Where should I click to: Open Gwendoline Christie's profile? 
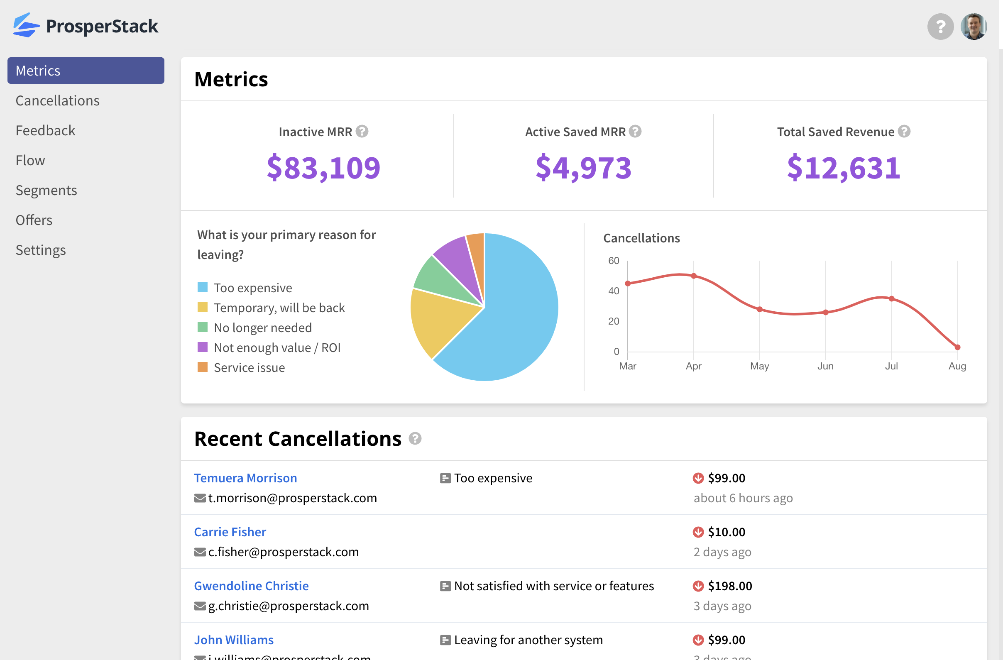pos(251,586)
